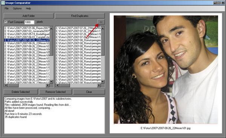This screenshot has height=138, width=226.
Task: Select the 22Meses\02 row in left list
Action: click(27, 43)
